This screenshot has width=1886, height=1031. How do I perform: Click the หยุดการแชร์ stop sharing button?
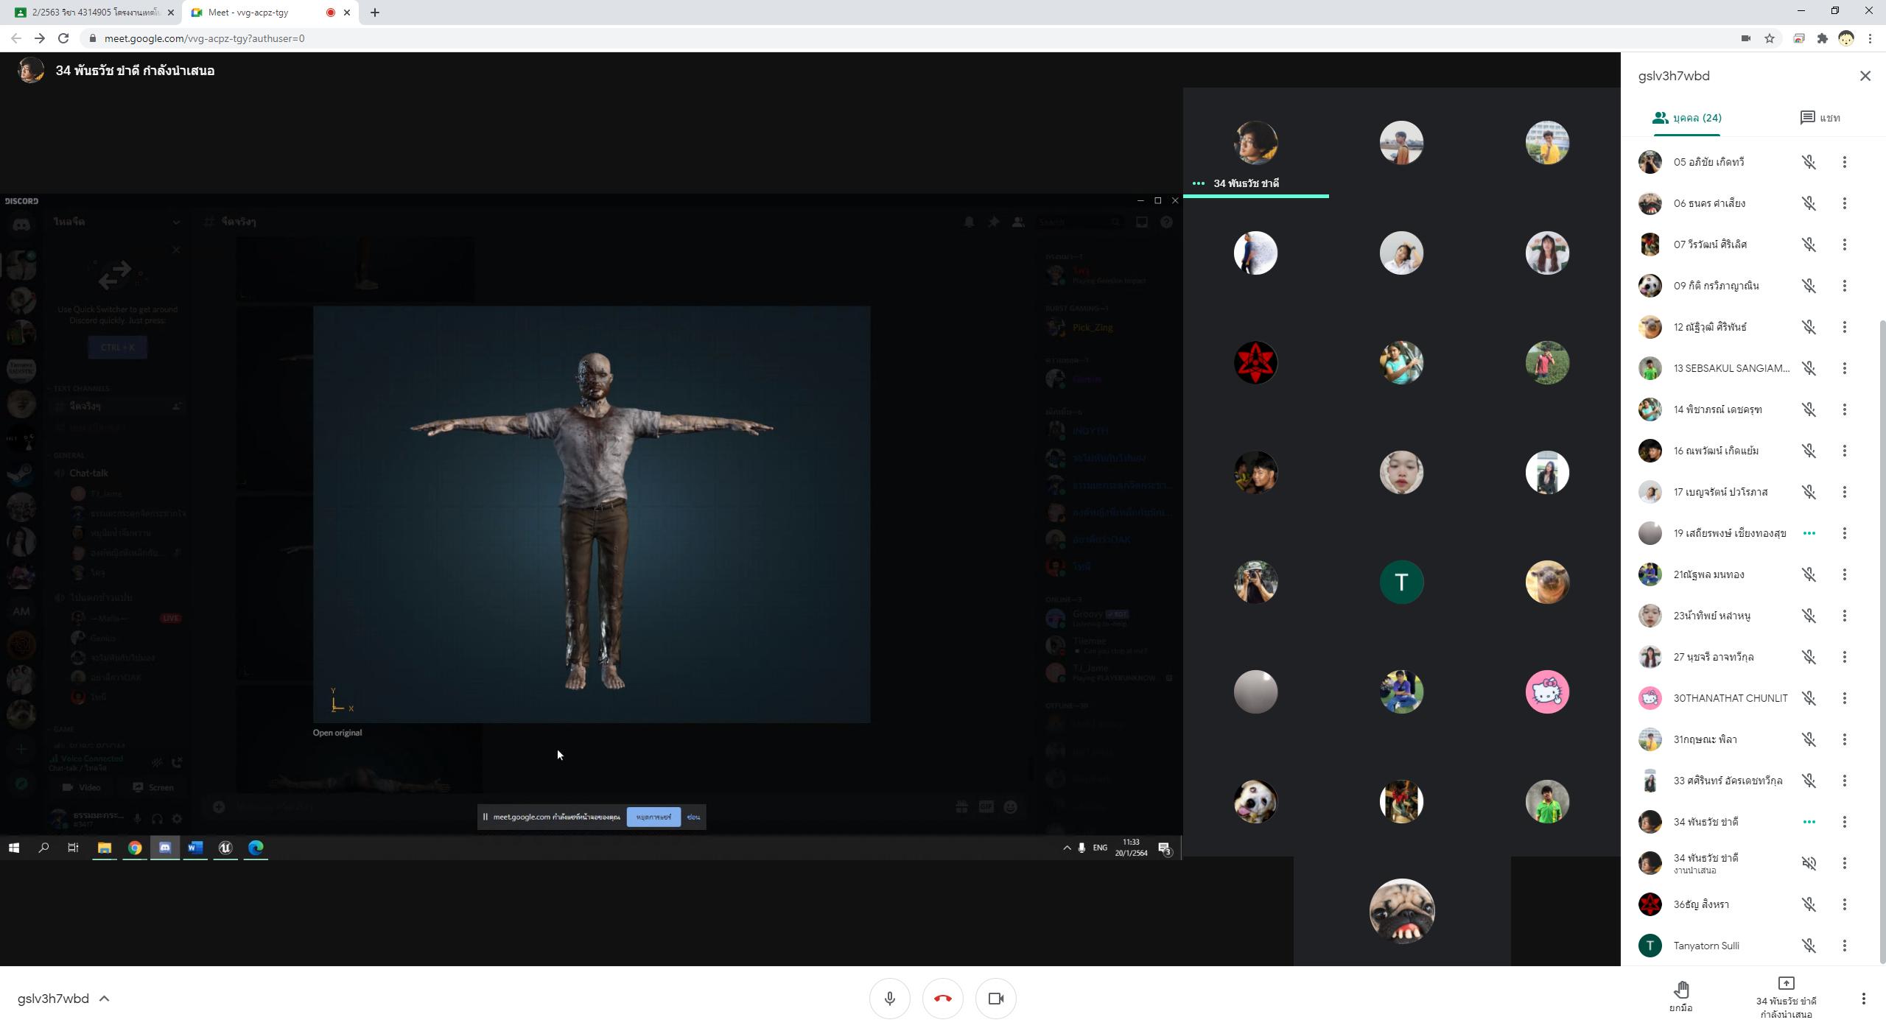click(653, 817)
